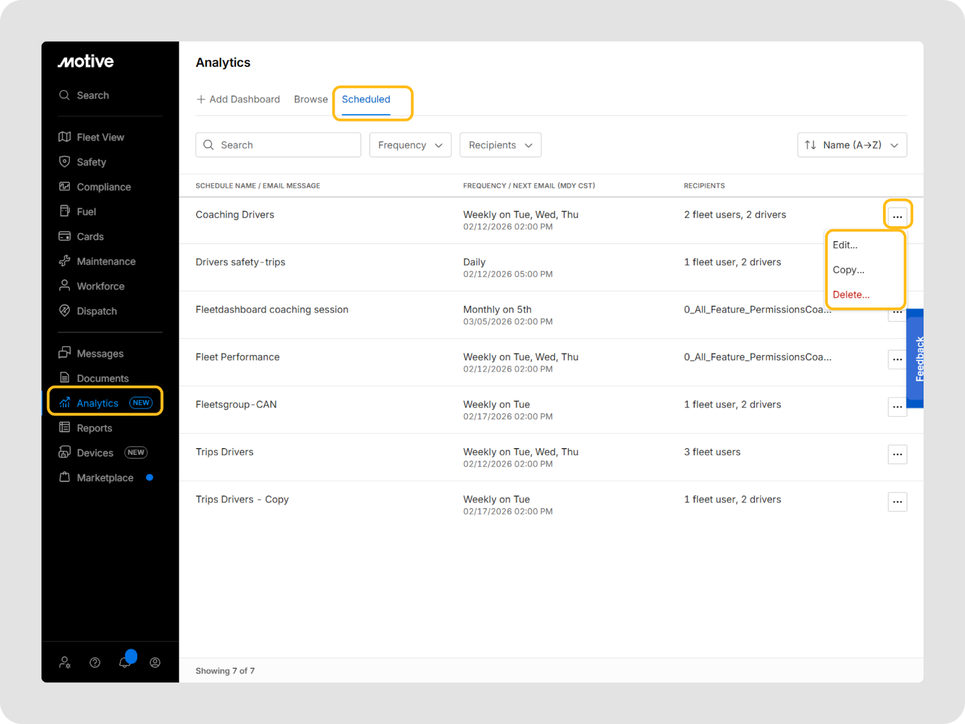
Task: Click the Fuel pump icon
Action: pyautogui.click(x=65, y=211)
